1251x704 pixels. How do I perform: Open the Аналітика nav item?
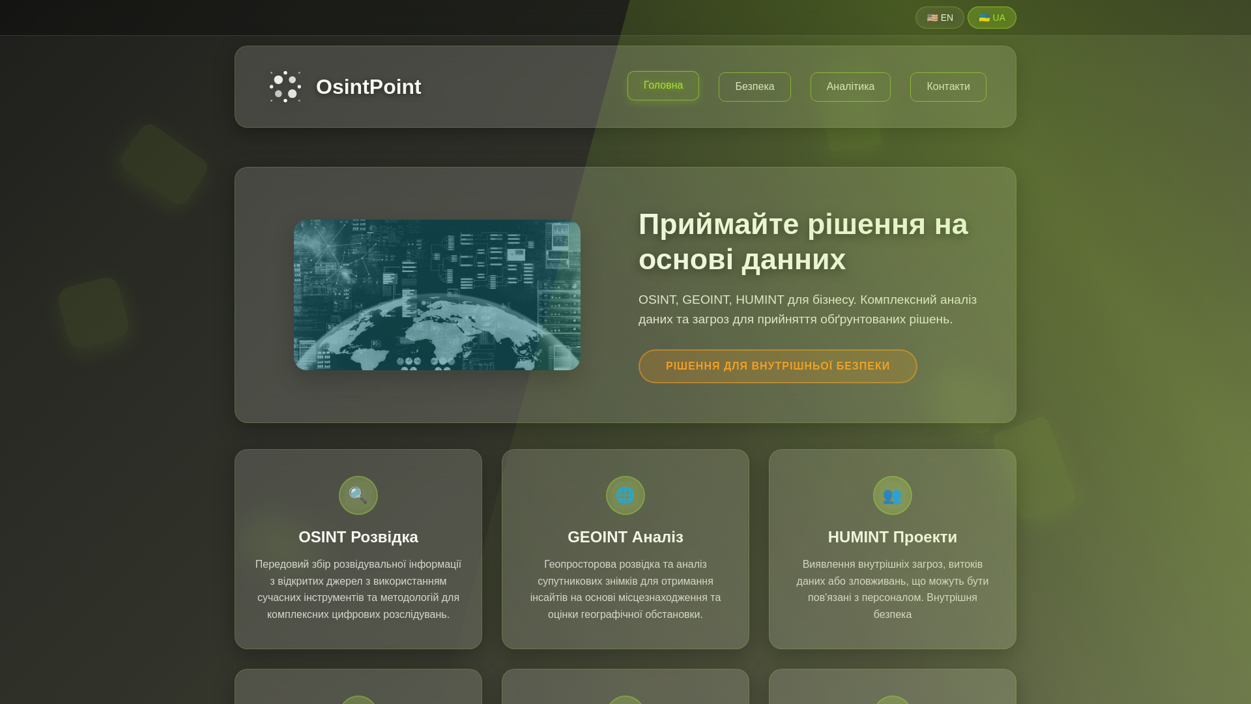pyautogui.click(x=850, y=87)
